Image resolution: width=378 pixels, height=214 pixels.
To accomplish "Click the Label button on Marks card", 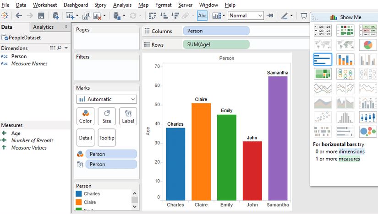I will coord(128,117).
